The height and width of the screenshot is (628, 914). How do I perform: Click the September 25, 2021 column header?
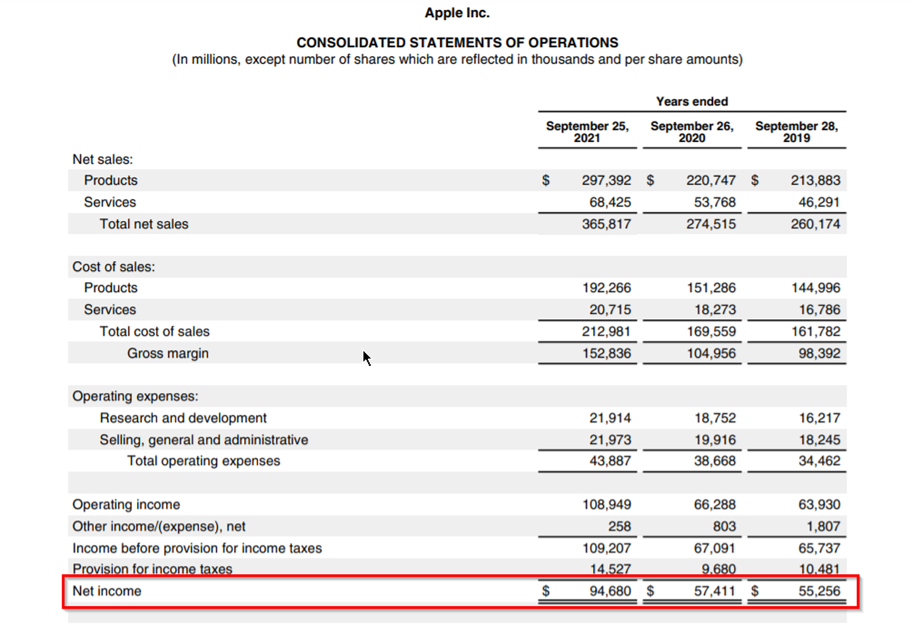tap(587, 132)
